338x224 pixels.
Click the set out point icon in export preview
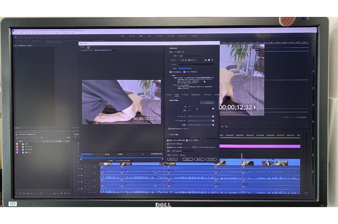tap(108, 155)
